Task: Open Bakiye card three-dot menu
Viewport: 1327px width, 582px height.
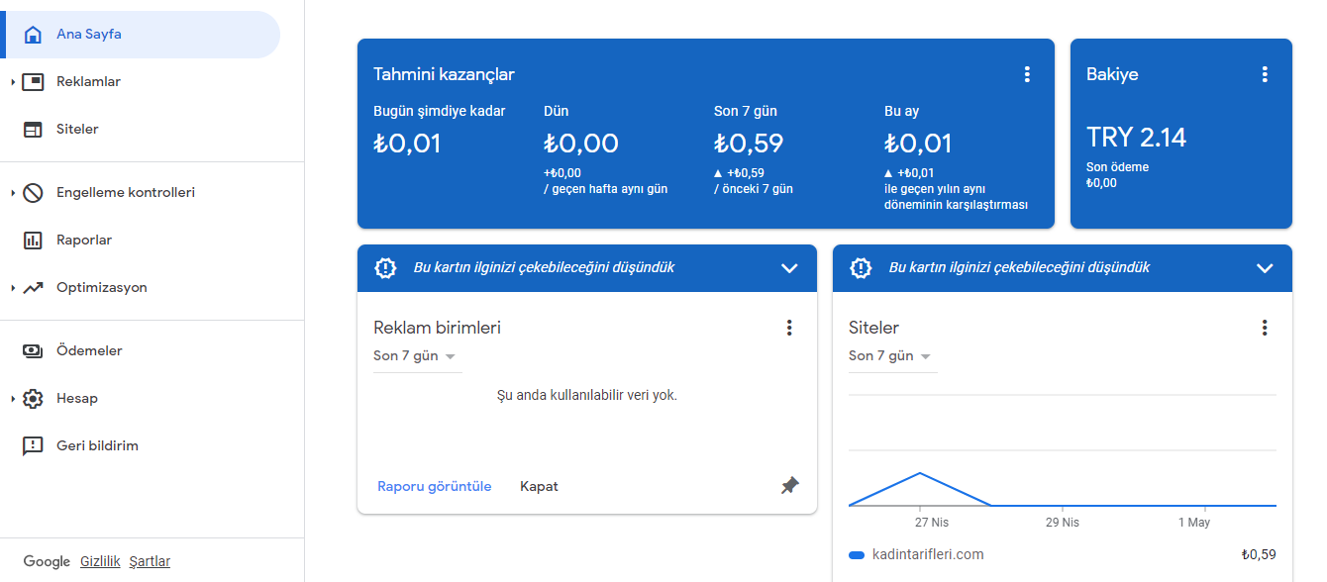Action: click(x=1265, y=74)
